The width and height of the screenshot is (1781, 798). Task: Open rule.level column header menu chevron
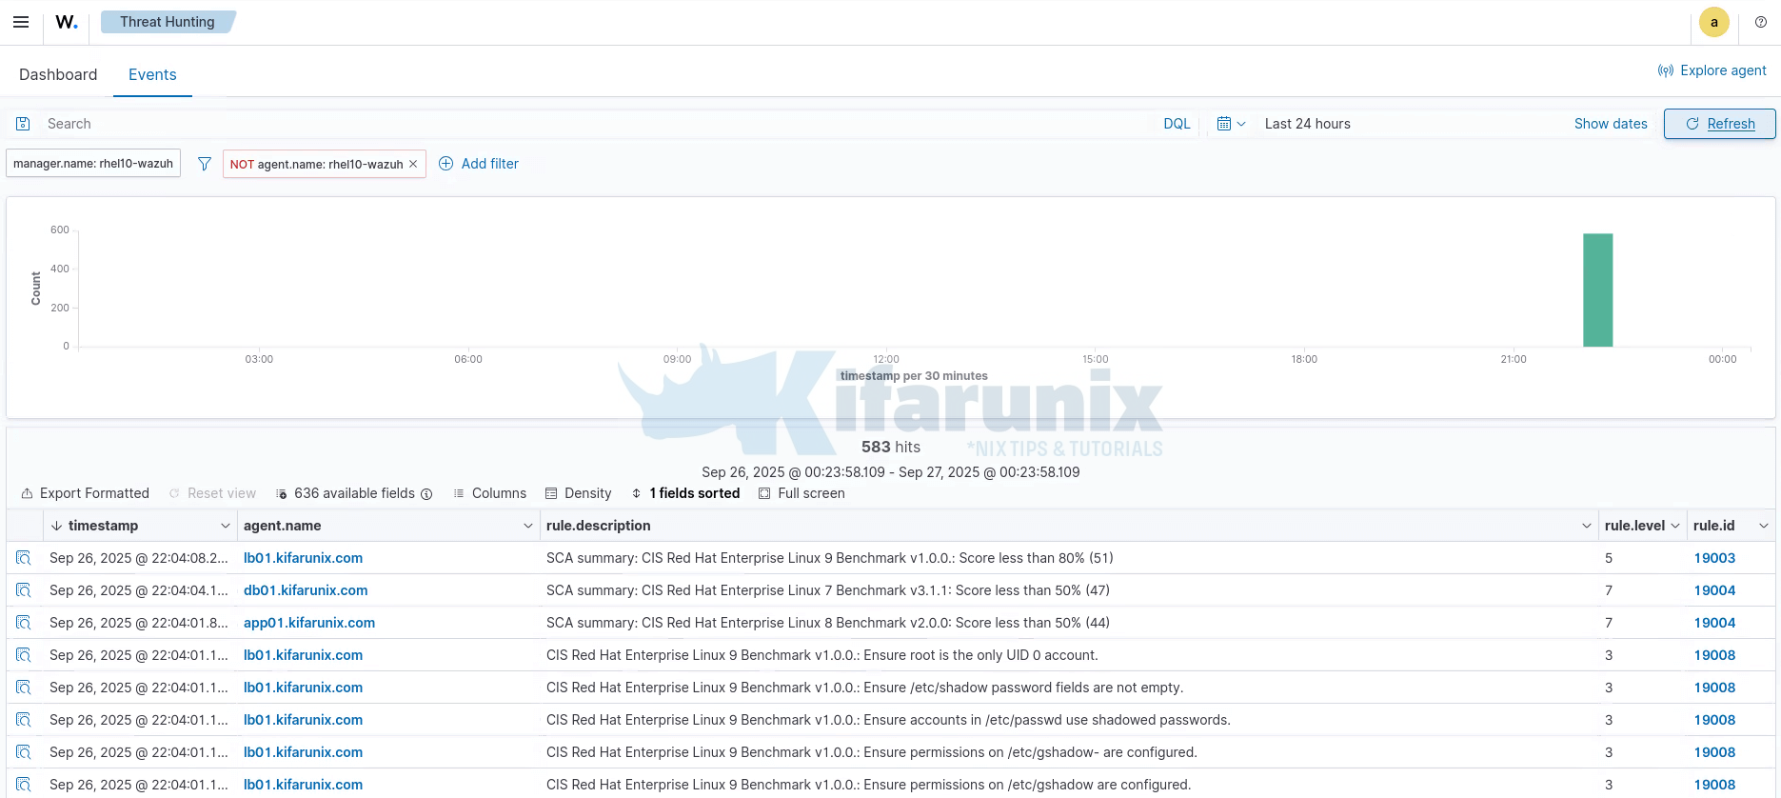point(1675,526)
